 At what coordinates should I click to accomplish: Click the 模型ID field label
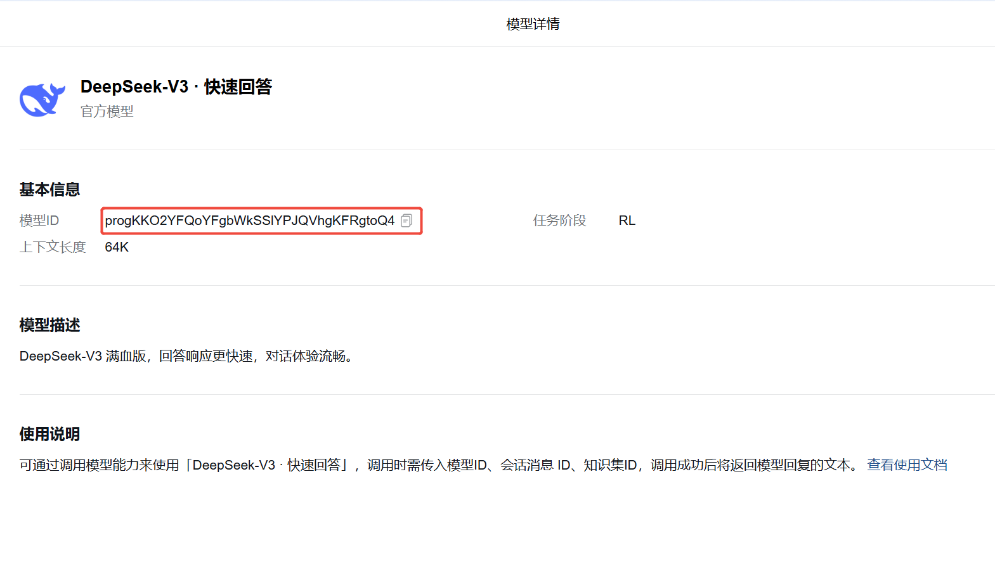39,221
